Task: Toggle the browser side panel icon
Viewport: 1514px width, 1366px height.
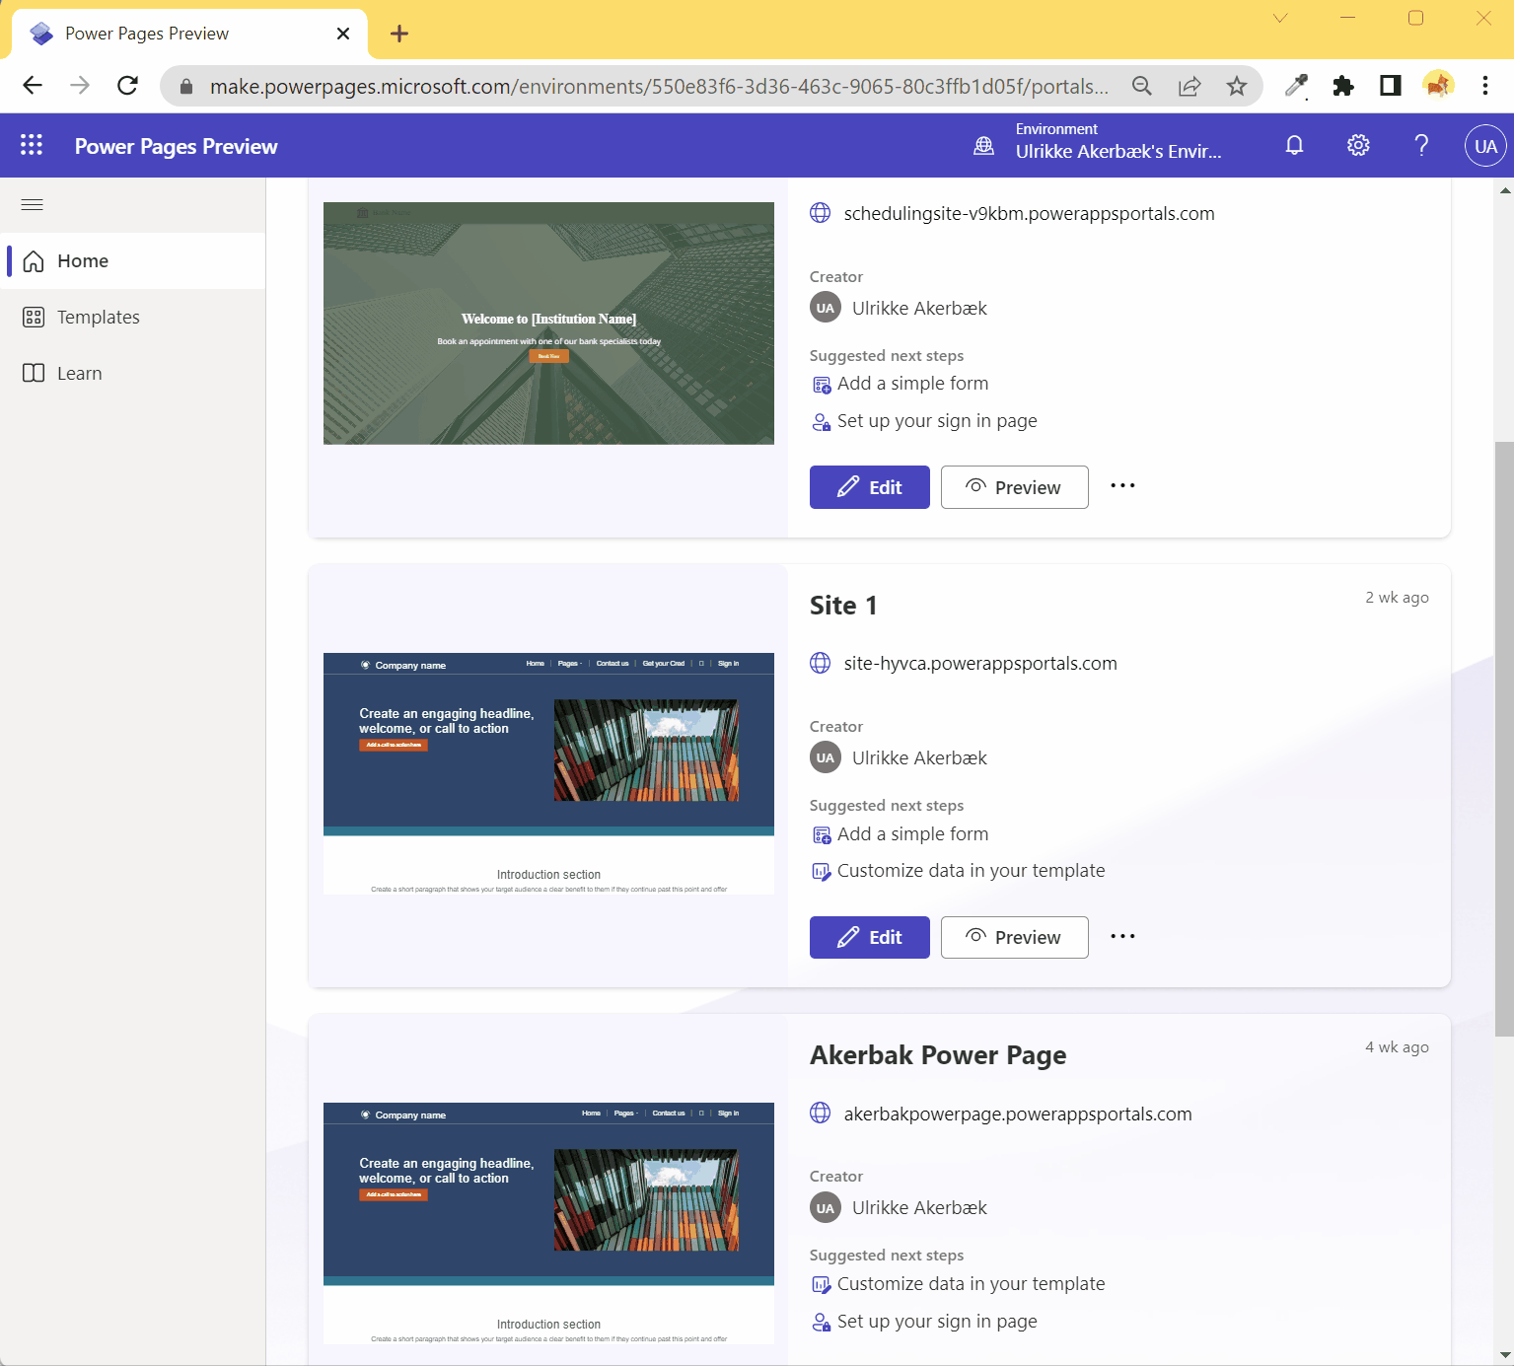Action: pyautogui.click(x=1391, y=86)
